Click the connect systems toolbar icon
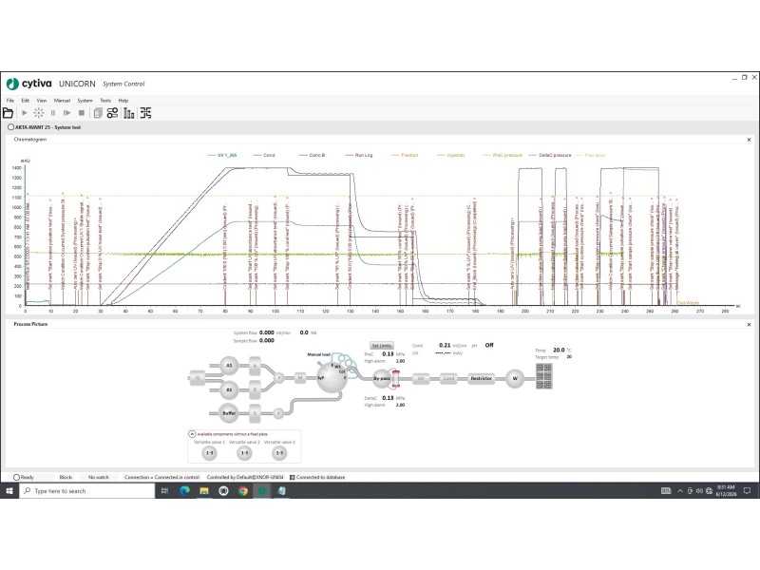Image resolution: width=760 pixels, height=570 pixels. (x=146, y=113)
